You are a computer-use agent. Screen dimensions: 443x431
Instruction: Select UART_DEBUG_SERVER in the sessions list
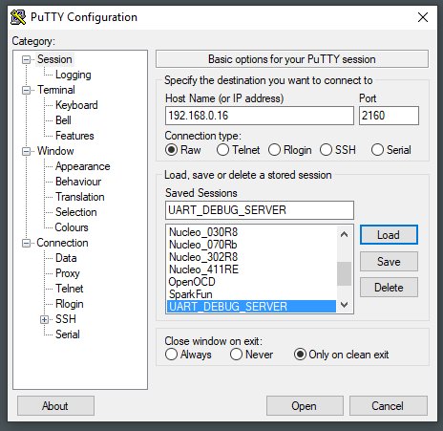tap(251, 306)
